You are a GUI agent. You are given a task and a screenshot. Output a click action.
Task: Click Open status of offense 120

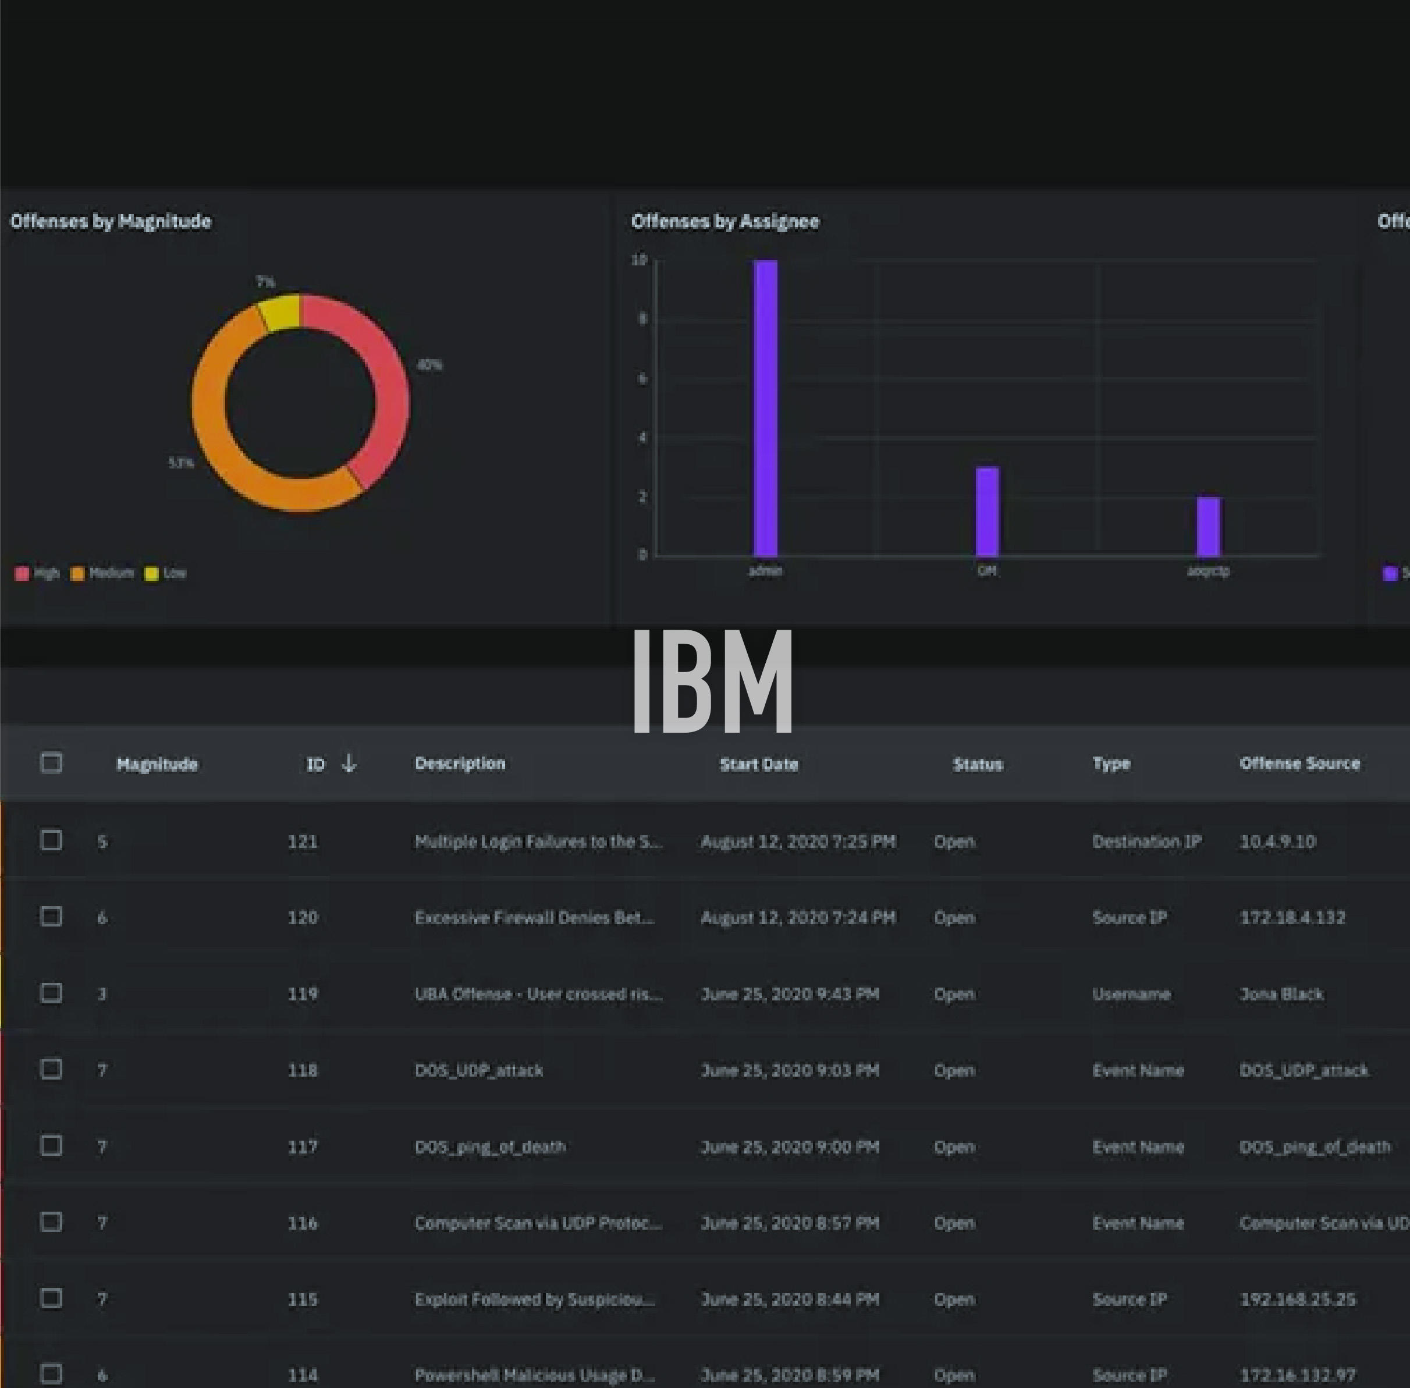tap(954, 918)
